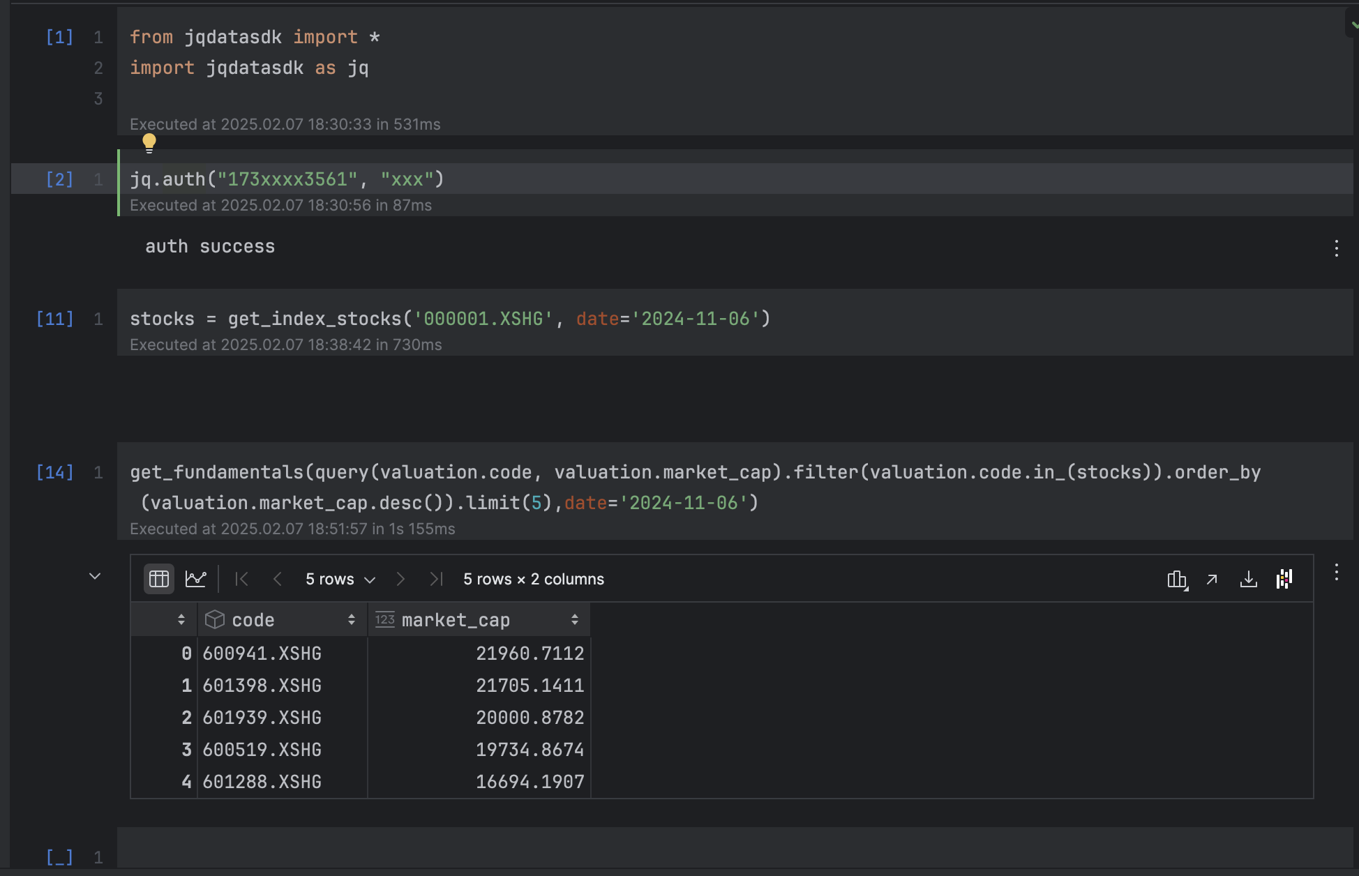Image resolution: width=1359 pixels, height=876 pixels.
Task: Open more options for the auth success output
Action: [1336, 248]
